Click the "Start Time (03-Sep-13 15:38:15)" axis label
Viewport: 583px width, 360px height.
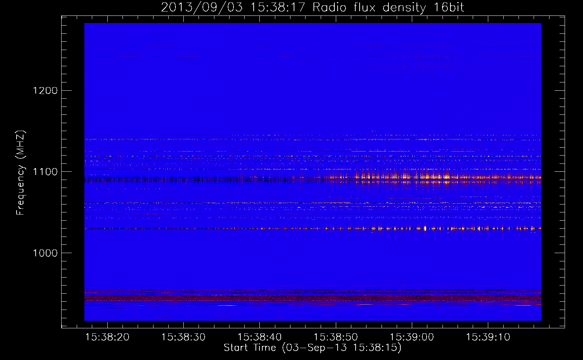pyautogui.click(x=312, y=348)
